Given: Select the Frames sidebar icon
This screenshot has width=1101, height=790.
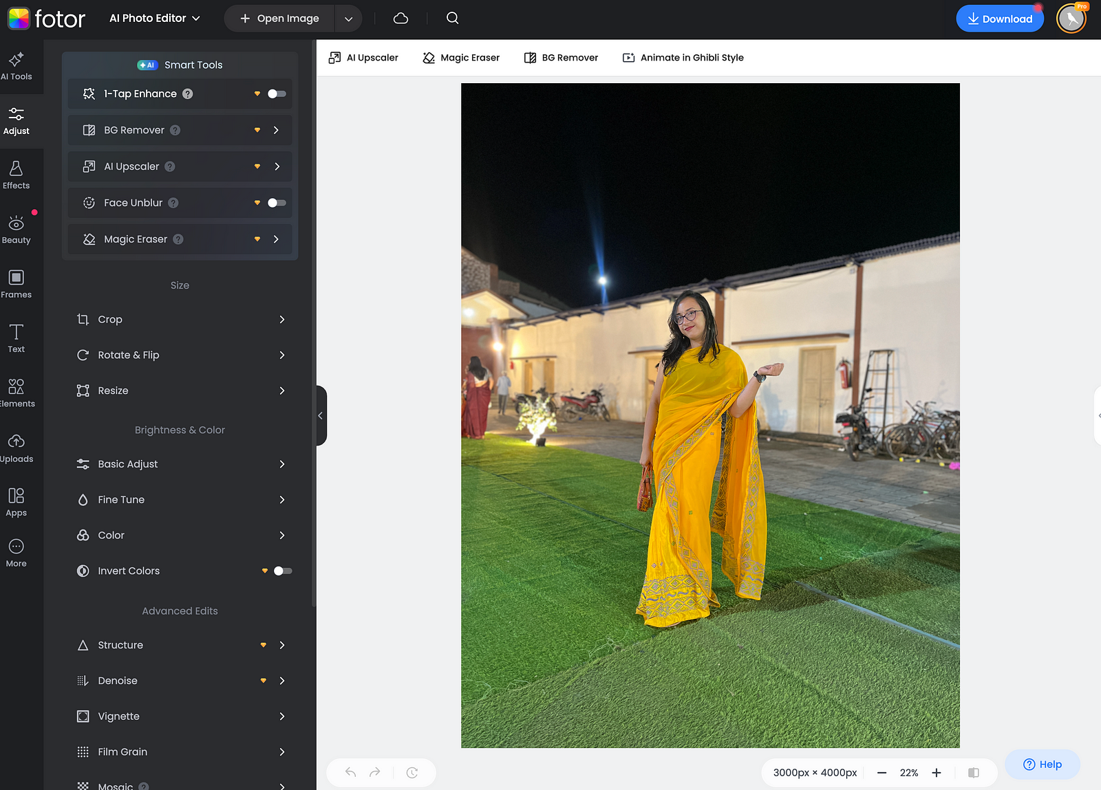Looking at the screenshot, I should coord(17,284).
